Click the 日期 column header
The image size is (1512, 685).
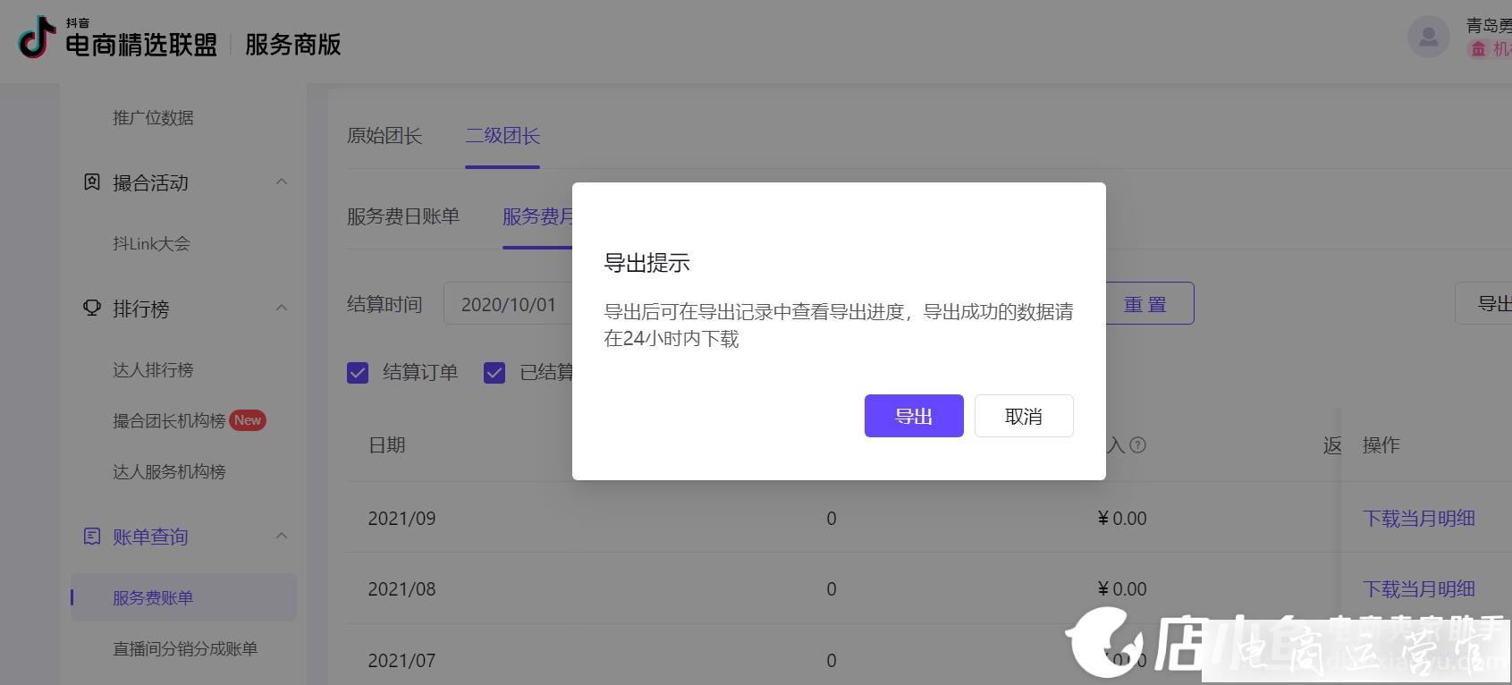tap(387, 445)
